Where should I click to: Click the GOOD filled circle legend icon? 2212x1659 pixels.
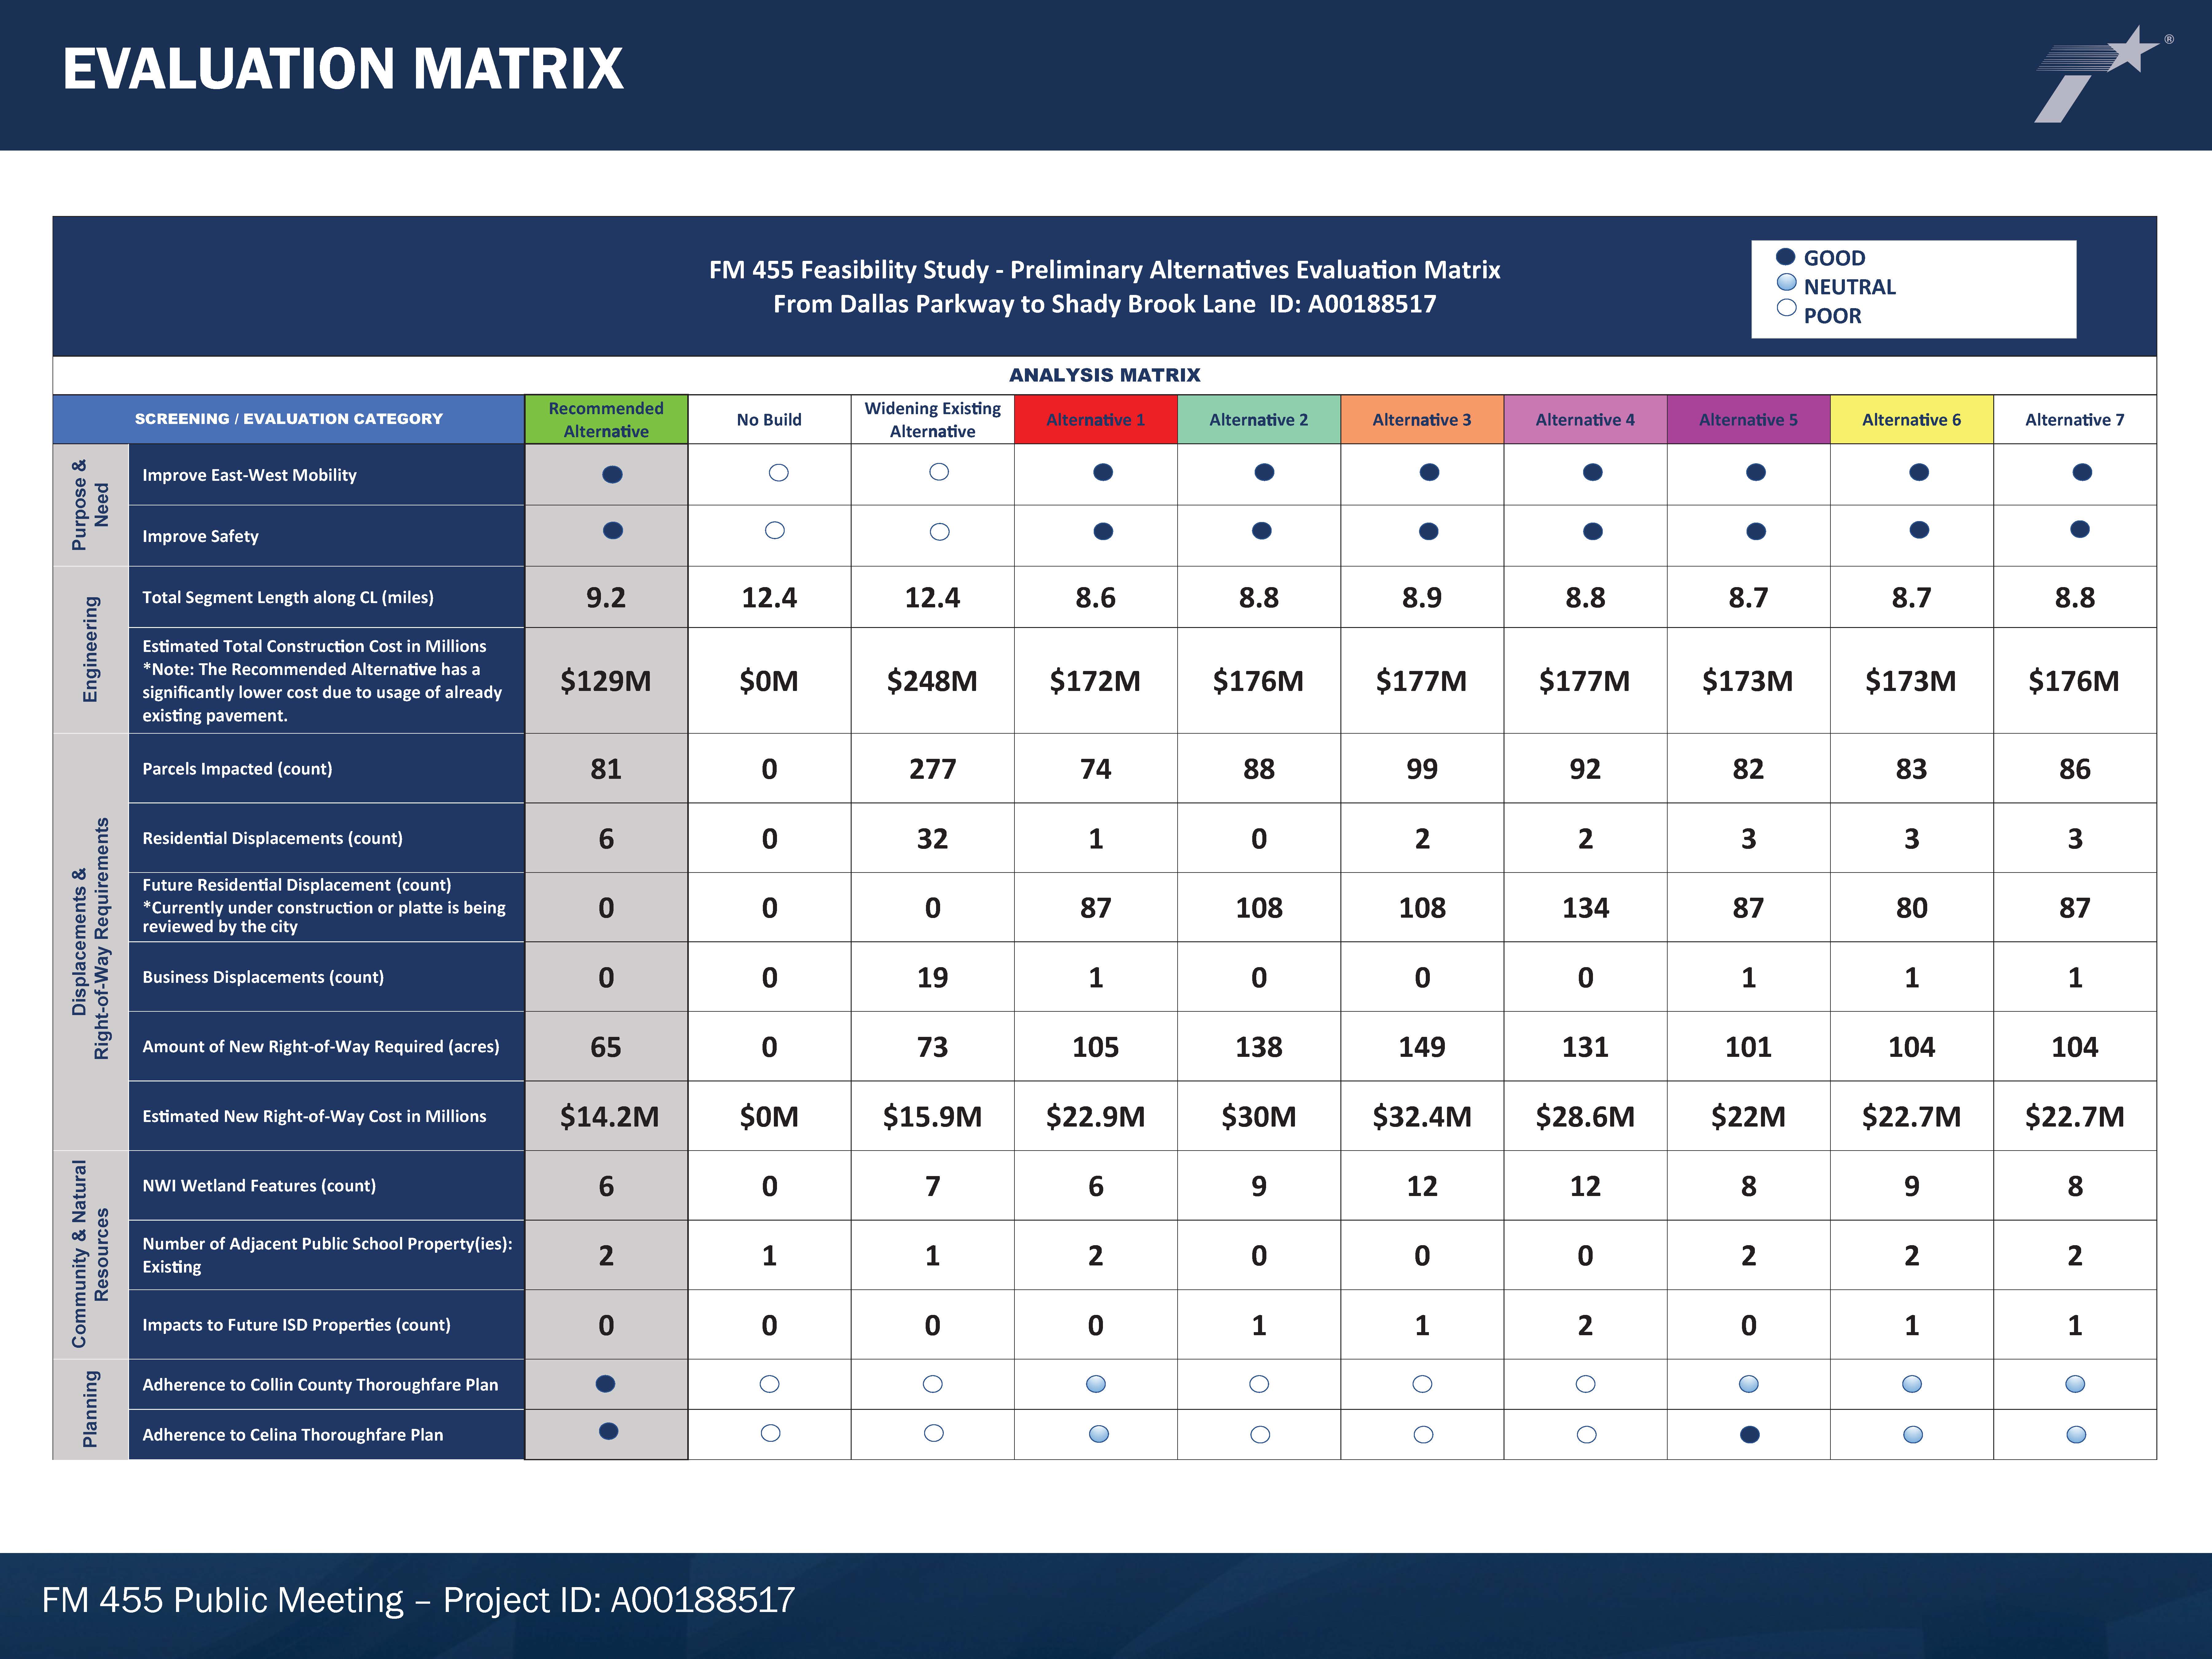(1785, 257)
